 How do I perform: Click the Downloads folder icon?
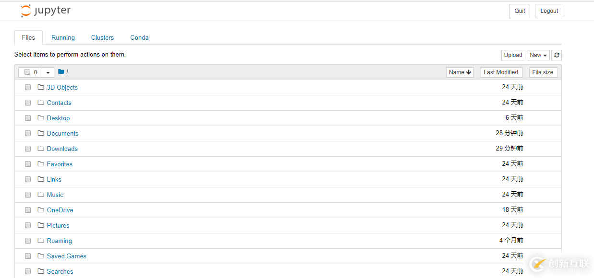tap(41, 149)
